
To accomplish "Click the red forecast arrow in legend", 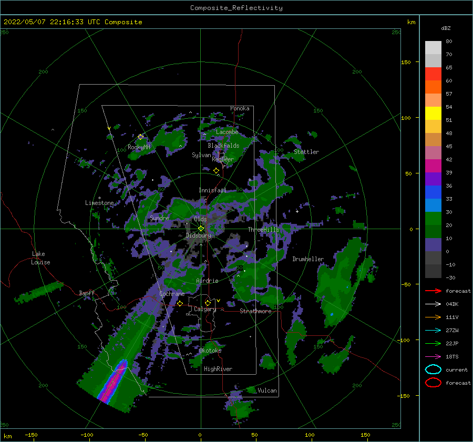I will pyautogui.click(x=433, y=291).
